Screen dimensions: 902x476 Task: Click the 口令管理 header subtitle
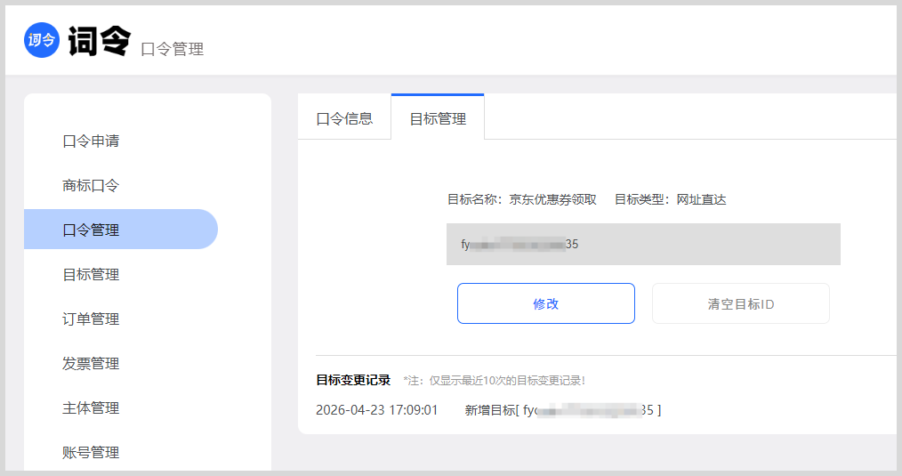(x=172, y=49)
